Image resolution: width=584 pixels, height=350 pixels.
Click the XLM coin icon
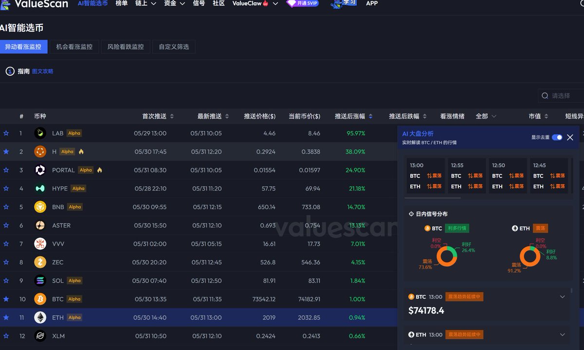point(40,336)
